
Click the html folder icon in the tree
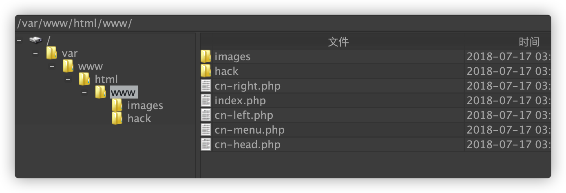tap(84, 79)
